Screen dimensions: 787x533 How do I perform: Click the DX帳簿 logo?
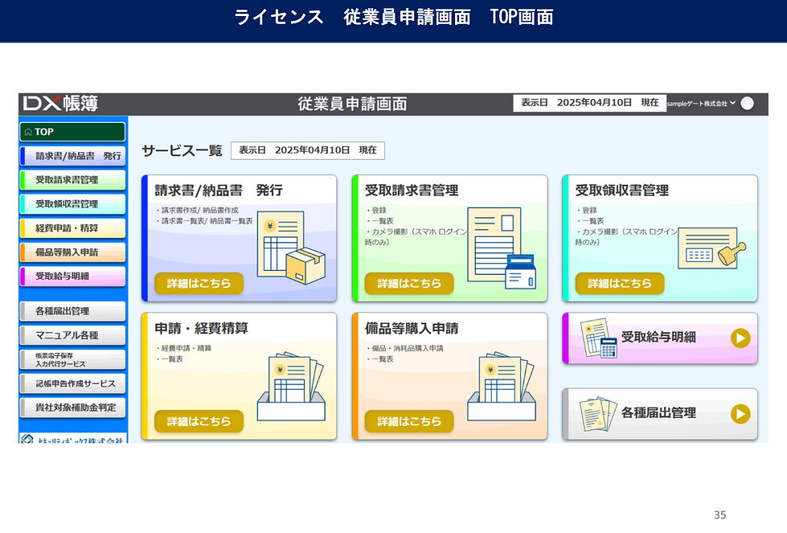60,104
